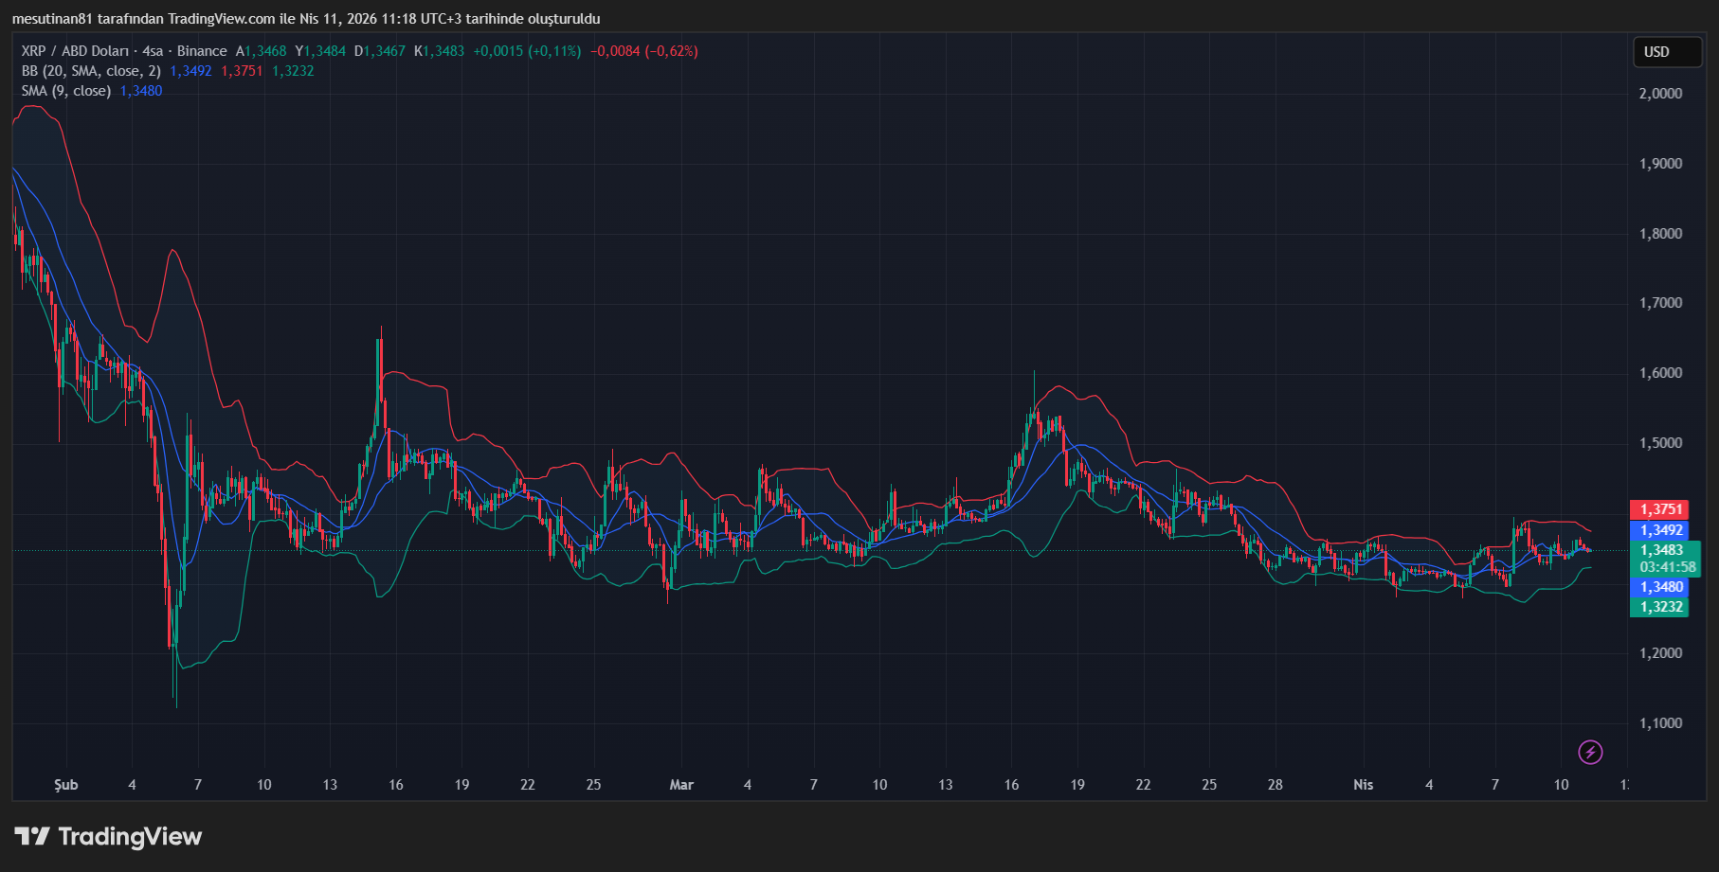This screenshot has height=872, width=1719.
Task: Click the current price label 1,3483
Action: tap(1660, 550)
